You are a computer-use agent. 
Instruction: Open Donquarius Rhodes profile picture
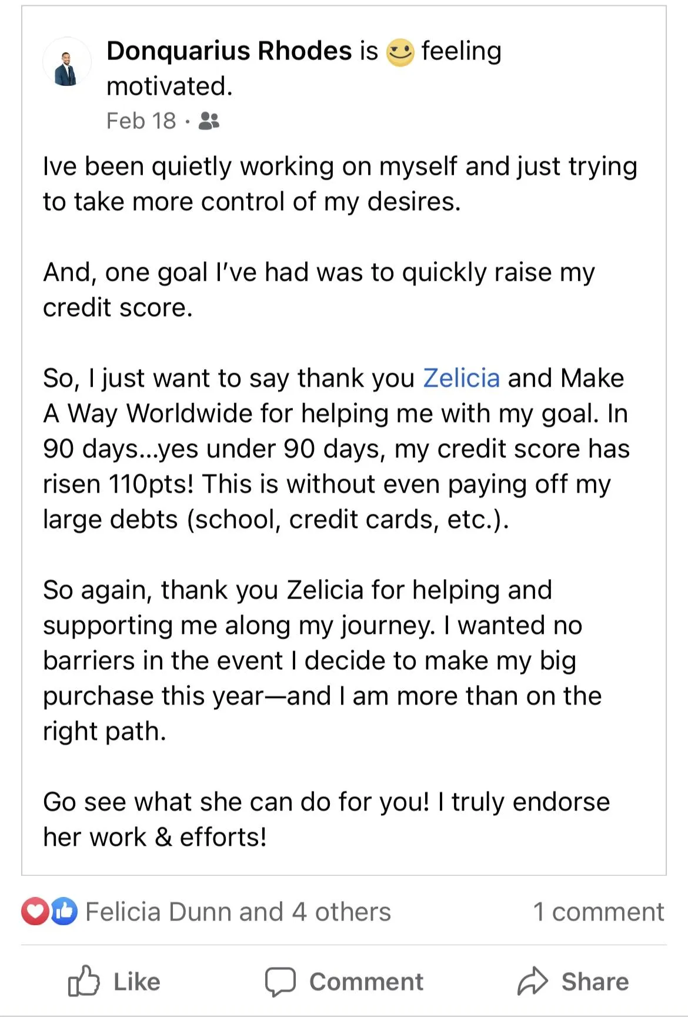[67, 62]
